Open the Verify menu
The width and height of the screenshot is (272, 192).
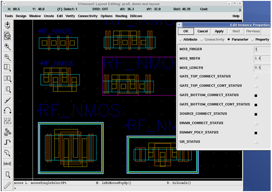click(71, 16)
